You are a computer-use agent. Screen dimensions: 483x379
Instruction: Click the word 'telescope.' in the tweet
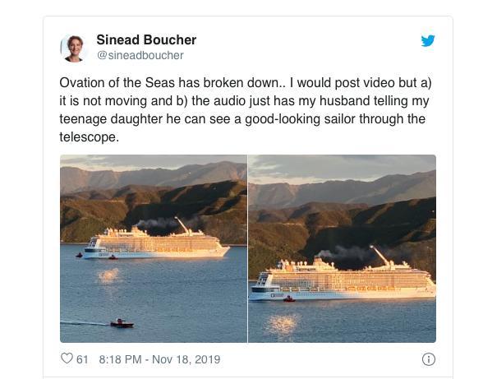[89, 137]
